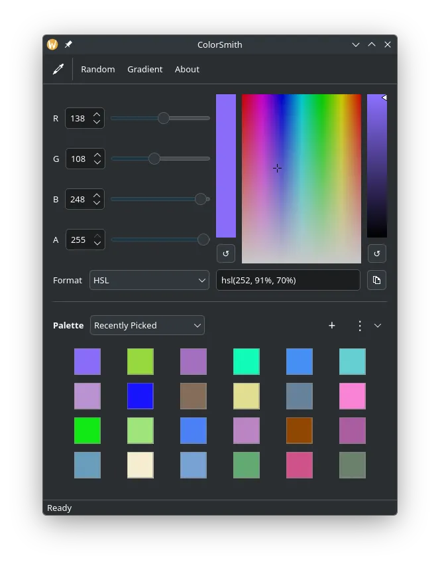440x566 pixels.
Task: Activate the eyedropper color picker tool
Action: tap(58, 69)
